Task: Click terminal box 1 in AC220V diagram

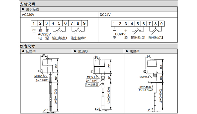Action: click(x=34, y=24)
